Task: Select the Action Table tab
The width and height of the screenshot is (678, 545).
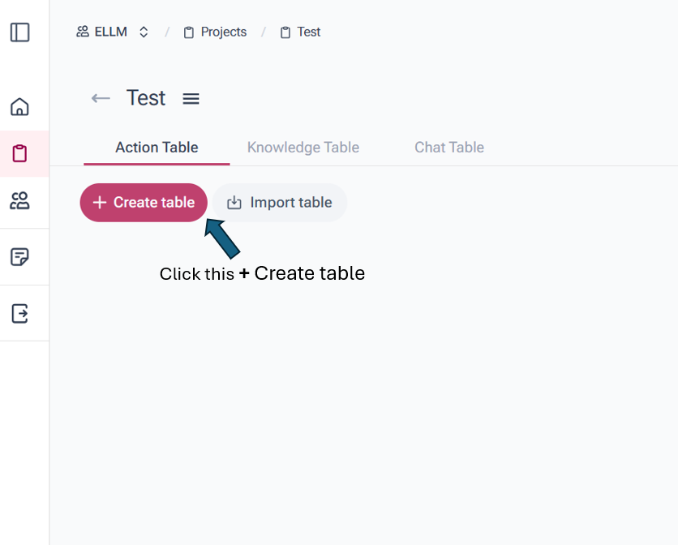Action: coord(157,147)
